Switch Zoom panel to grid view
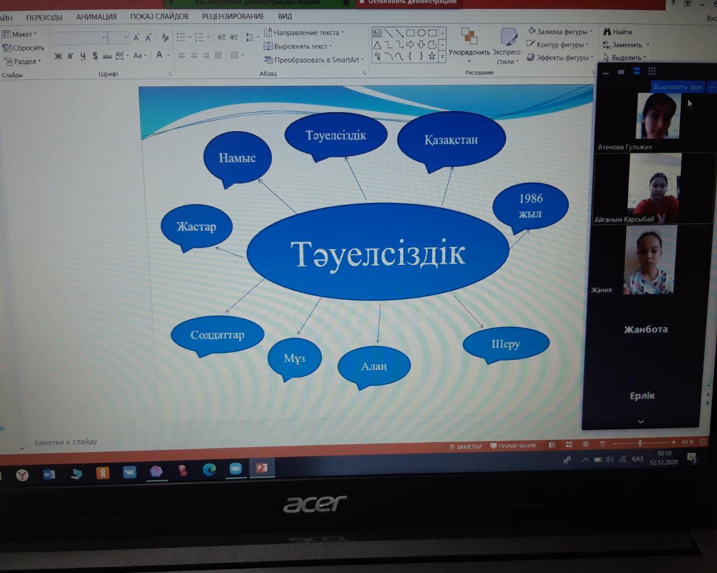Screen dimensions: 717x573 click(x=651, y=71)
